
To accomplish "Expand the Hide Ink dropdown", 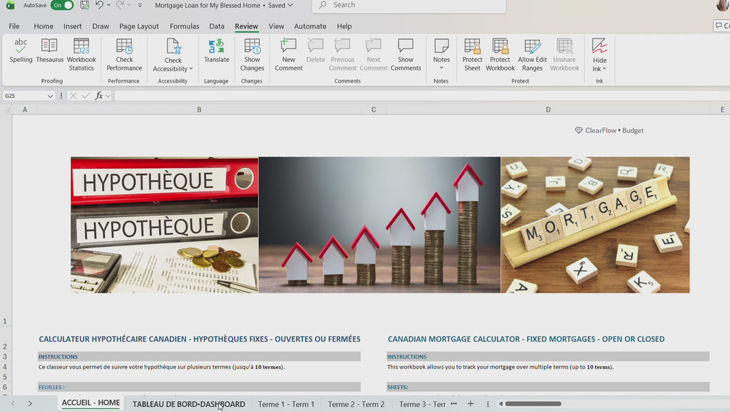I will (599, 55).
